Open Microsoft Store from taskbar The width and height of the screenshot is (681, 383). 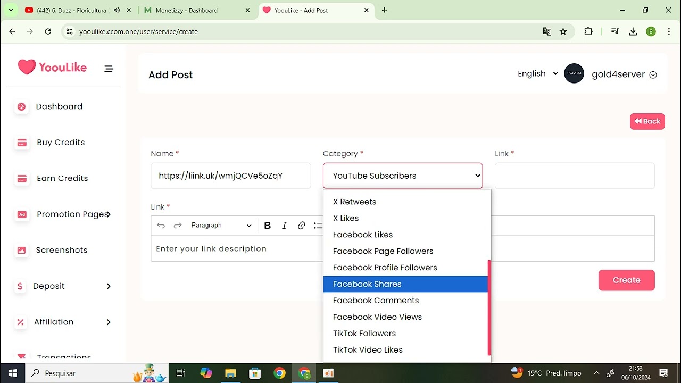tap(255, 373)
